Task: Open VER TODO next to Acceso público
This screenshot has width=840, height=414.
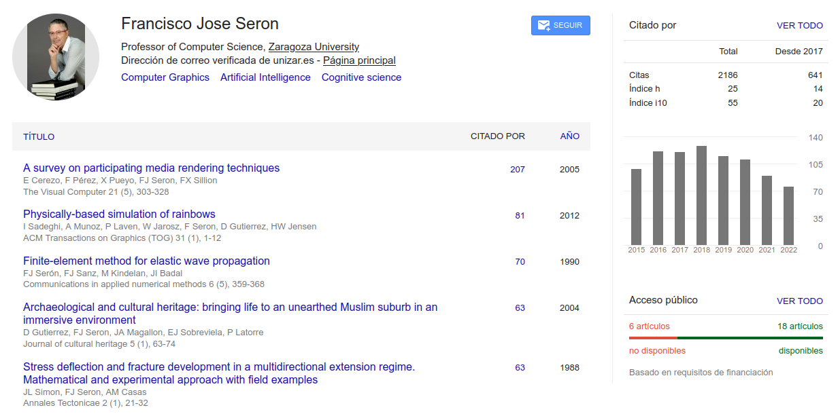Action: point(800,301)
